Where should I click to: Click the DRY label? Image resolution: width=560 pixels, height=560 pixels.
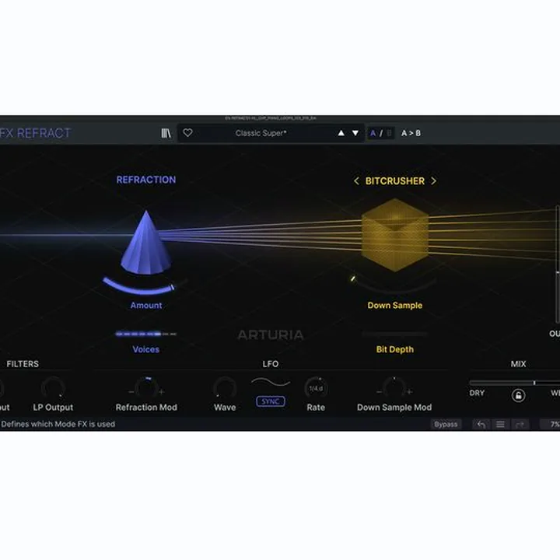pyautogui.click(x=477, y=393)
